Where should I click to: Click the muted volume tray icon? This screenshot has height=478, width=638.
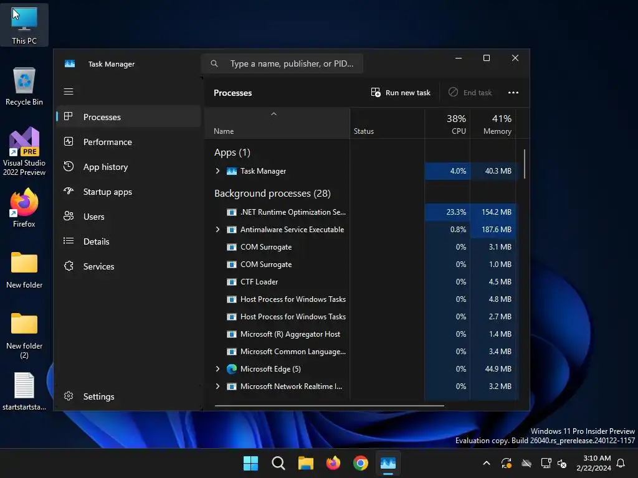click(562, 463)
